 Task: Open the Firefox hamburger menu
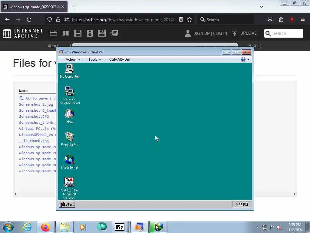tap(303, 19)
